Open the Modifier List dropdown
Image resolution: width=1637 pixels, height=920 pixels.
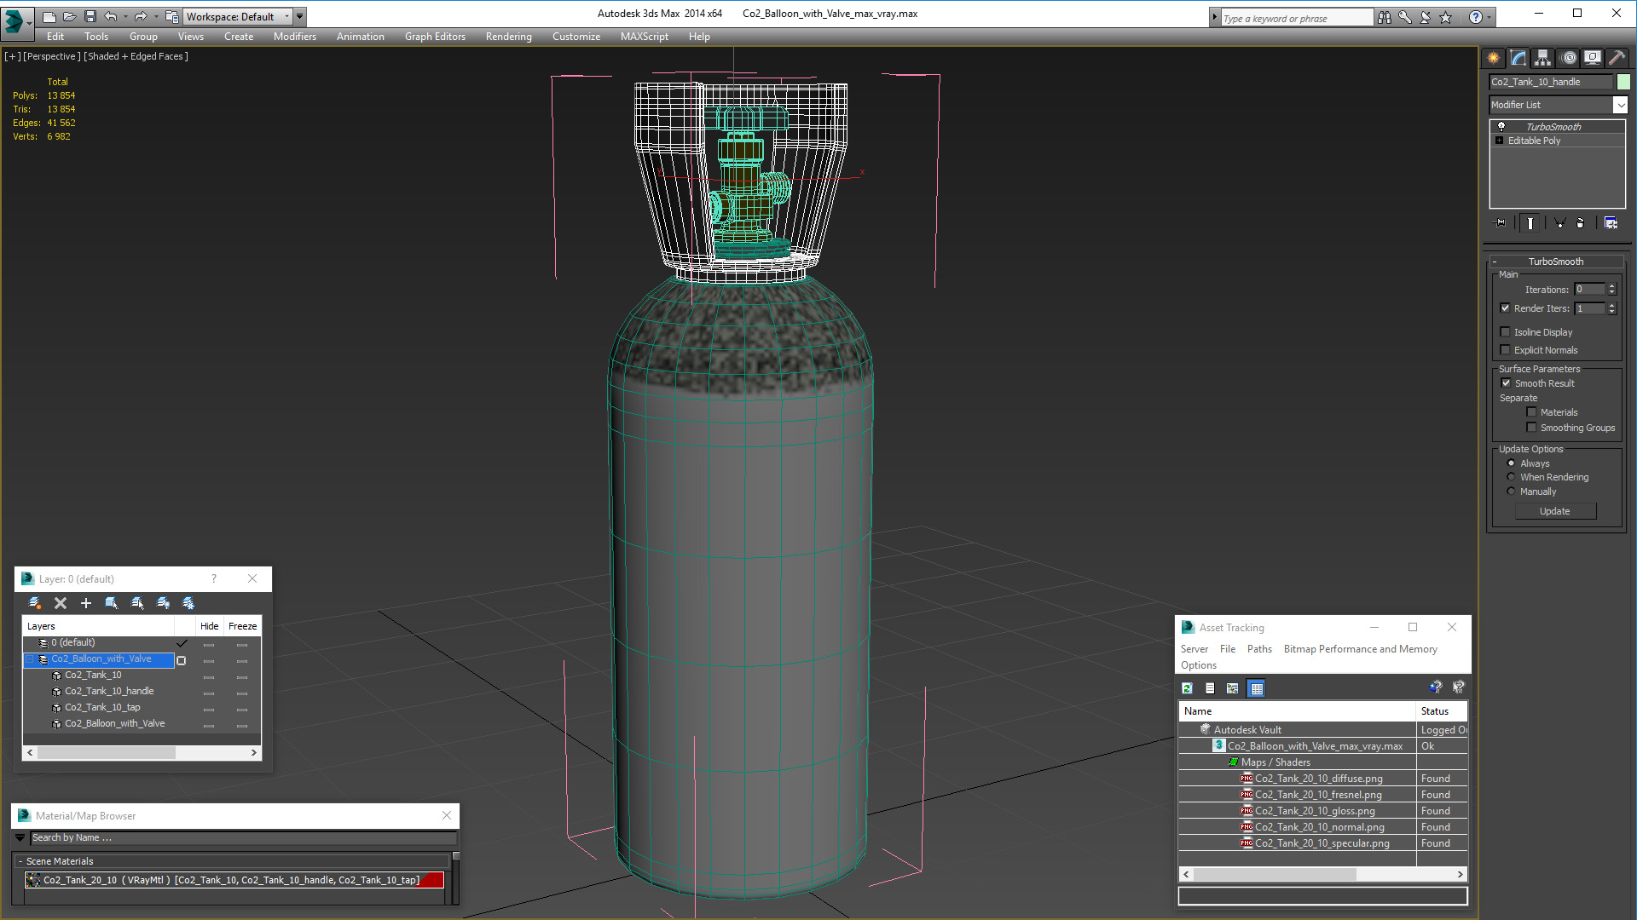[1620, 105]
